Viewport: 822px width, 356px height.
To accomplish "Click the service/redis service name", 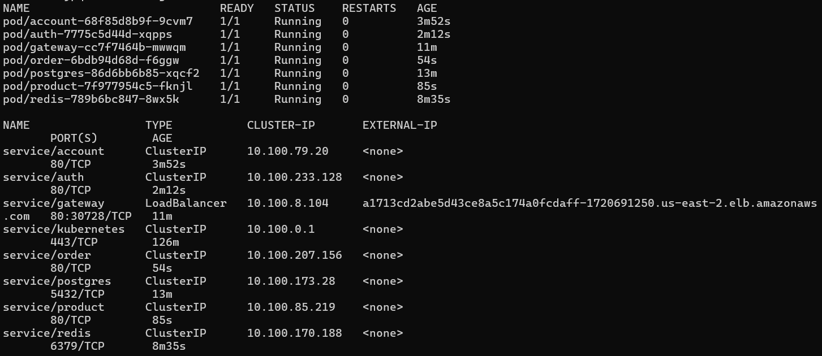I will [46, 333].
